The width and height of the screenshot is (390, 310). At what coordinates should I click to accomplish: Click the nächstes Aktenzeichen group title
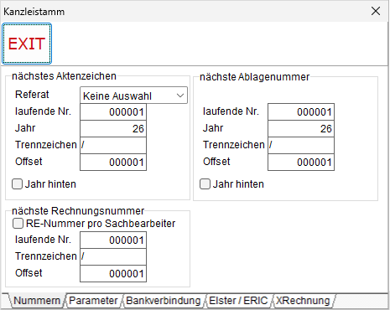click(x=64, y=76)
